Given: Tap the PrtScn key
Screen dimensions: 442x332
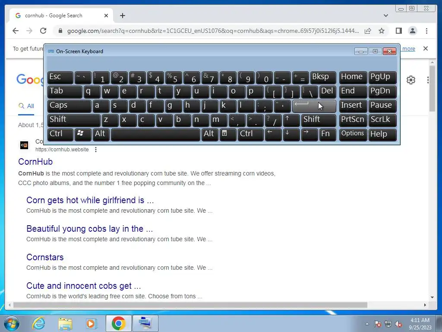Looking at the screenshot, I should 353,120.
